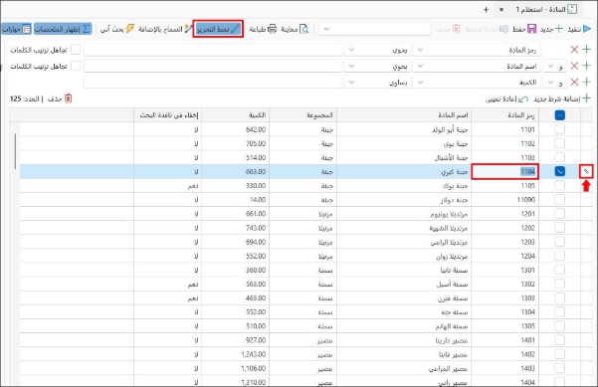Viewport: 598px width, 387px height.
Task: Click the حذف label beside the count
Action: coord(55,99)
